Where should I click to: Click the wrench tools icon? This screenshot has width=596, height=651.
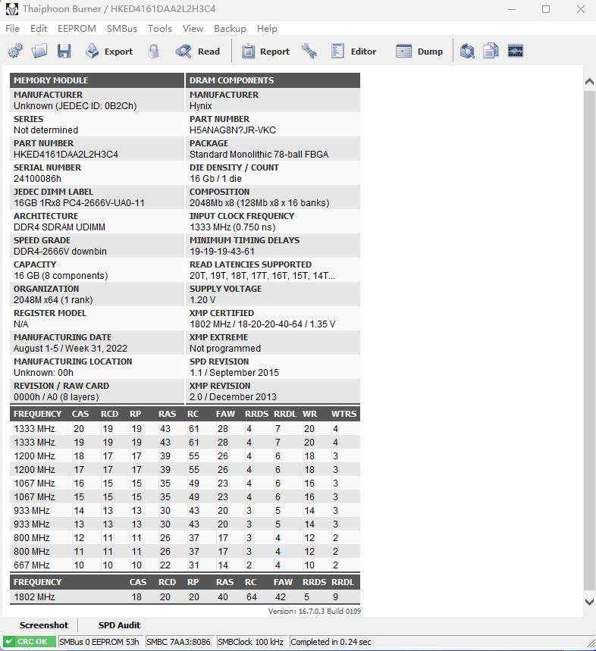[309, 51]
